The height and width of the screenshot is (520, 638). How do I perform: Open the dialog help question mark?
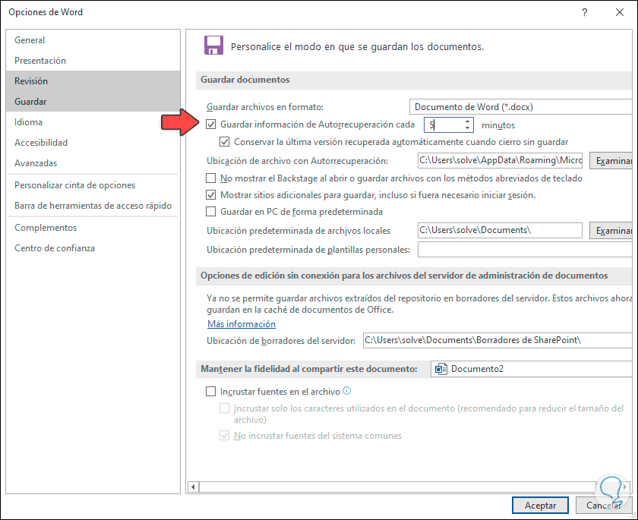click(x=584, y=12)
